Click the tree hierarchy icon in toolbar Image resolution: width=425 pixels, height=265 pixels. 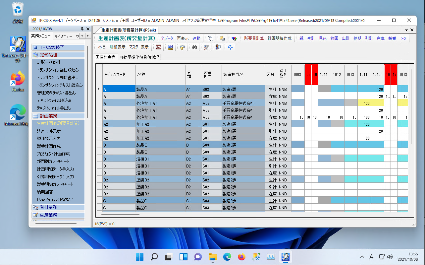[x=210, y=38]
